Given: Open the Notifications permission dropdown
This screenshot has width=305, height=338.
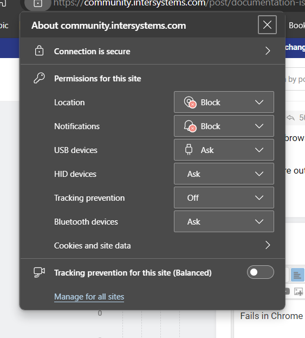Looking at the screenshot, I should pyautogui.click(x=224, y=126).
